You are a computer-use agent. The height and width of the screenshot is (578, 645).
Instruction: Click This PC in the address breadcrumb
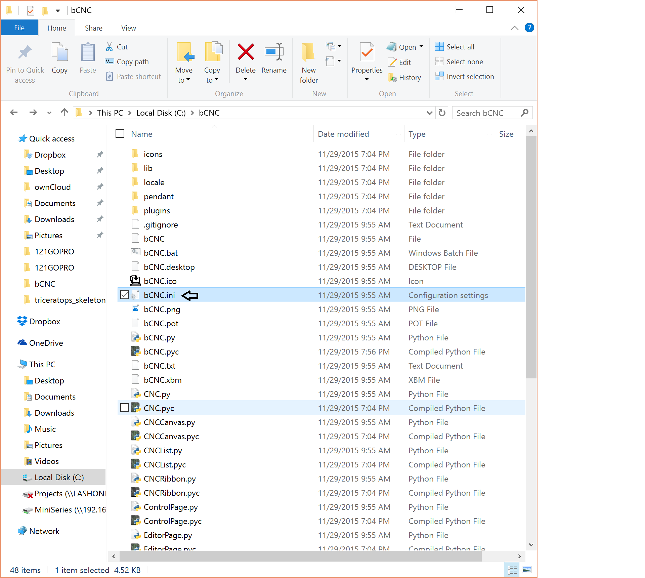click(x=110, y=113)
